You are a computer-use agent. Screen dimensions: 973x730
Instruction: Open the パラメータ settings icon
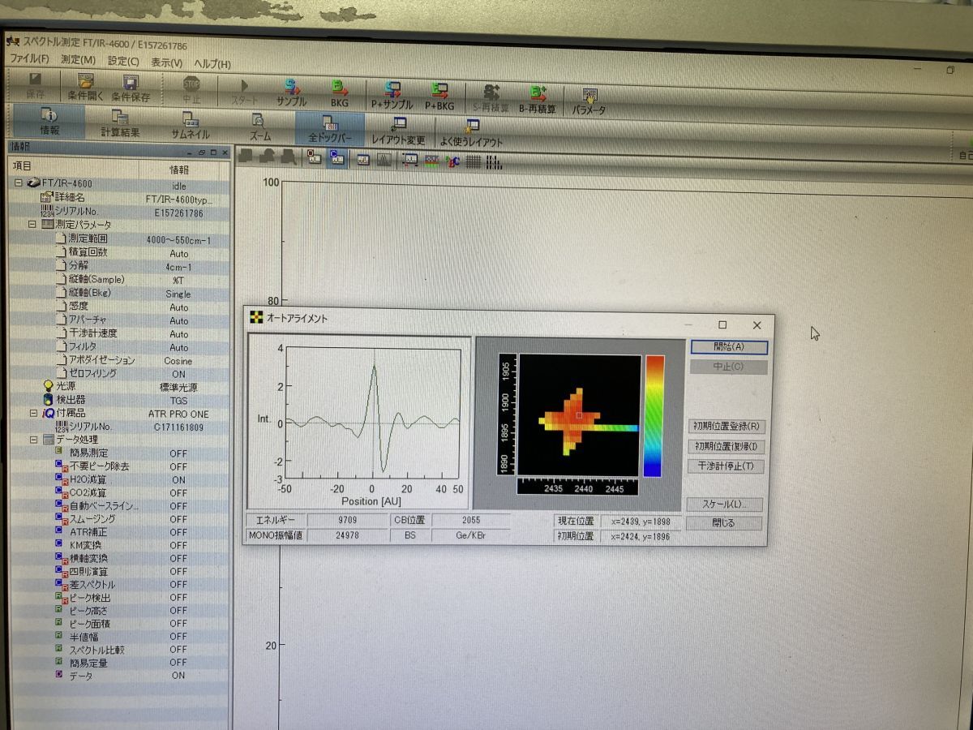[589, 101]
